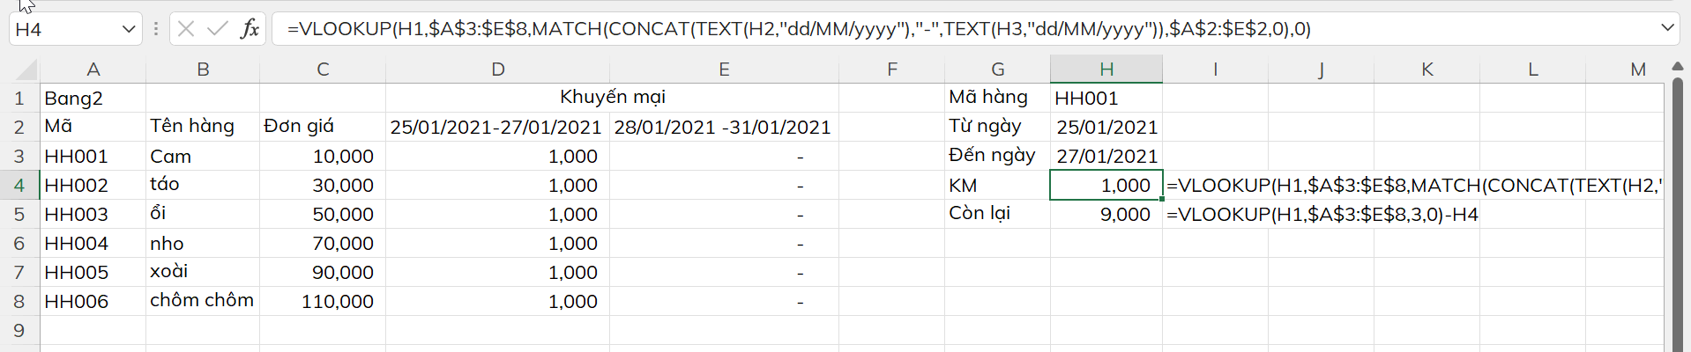Select column H header
This screenshot has height=352, width=1691.
tap(1106, 70)
